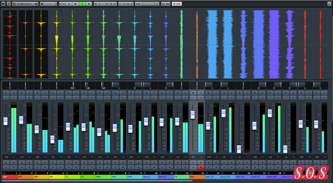333x183 pixels.
Task: Click the transport Record button
Action: 89,4
